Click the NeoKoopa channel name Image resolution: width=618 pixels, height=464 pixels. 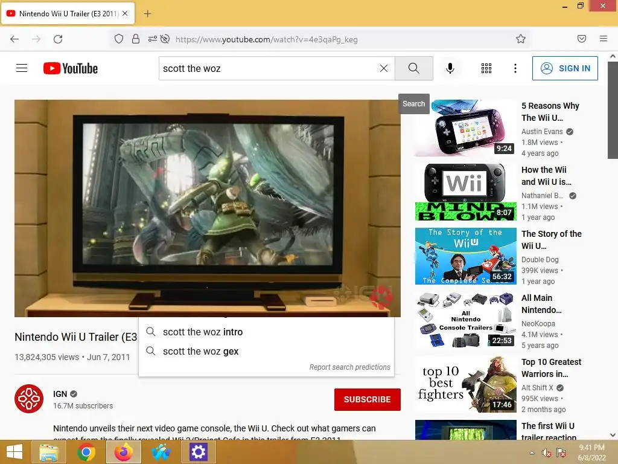538,324
